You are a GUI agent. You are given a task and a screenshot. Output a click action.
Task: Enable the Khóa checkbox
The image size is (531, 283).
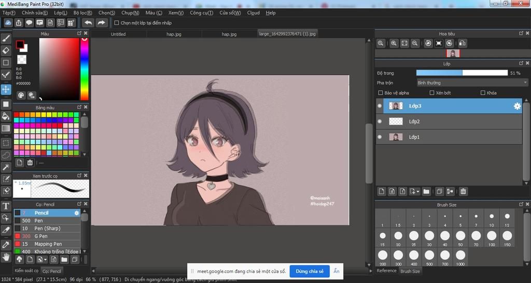[483, 93]
